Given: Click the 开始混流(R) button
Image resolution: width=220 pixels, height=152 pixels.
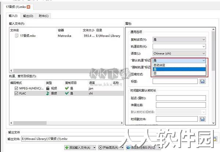Looking at the screenshot, I should 109,148.
